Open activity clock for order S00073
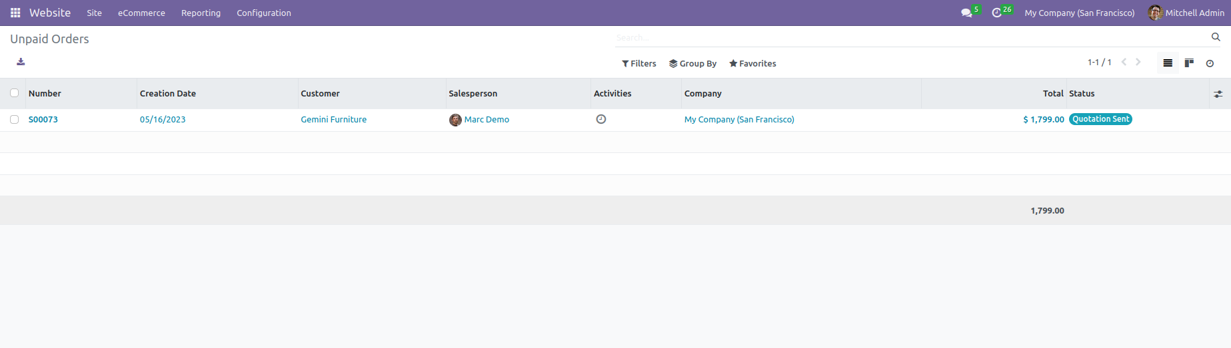1231x348 pixels. [601, 119]
